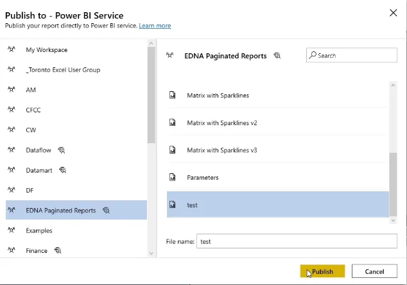Close the Publish to Power BI dialog
This screenshot has height=285, width=407.
coord(394,13)
